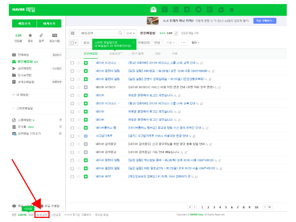Star the 시그널가계부 mail
Screen dimensions: 296x222
click(x=79, y=136)
